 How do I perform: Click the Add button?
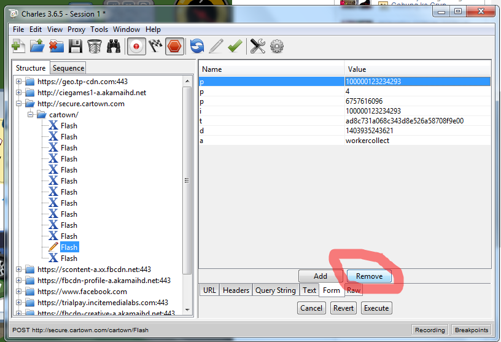320,276
